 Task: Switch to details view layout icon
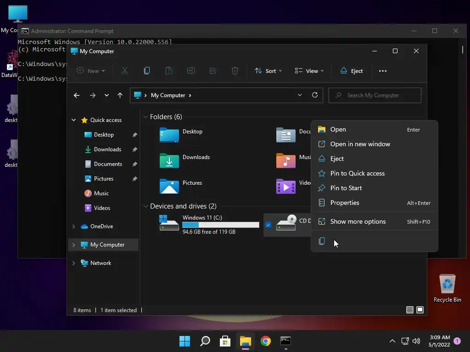click(410, 310)
